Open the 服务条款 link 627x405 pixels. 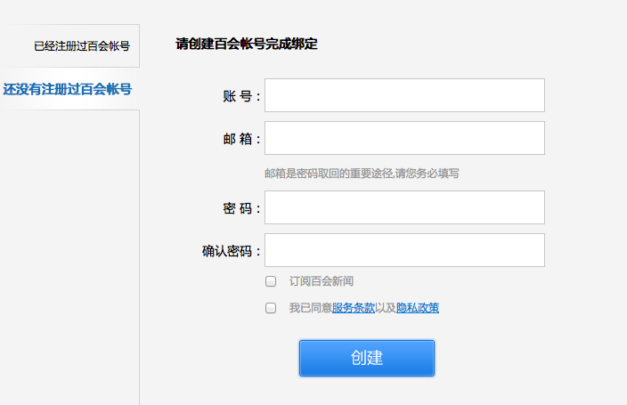[x=353, y=308]
